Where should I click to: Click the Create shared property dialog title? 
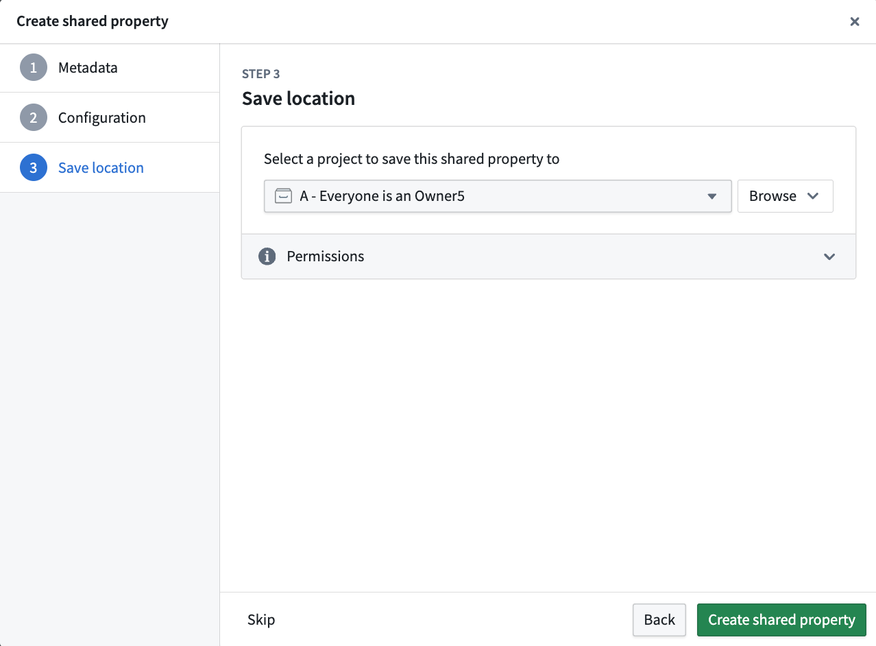tap(93, 21)
